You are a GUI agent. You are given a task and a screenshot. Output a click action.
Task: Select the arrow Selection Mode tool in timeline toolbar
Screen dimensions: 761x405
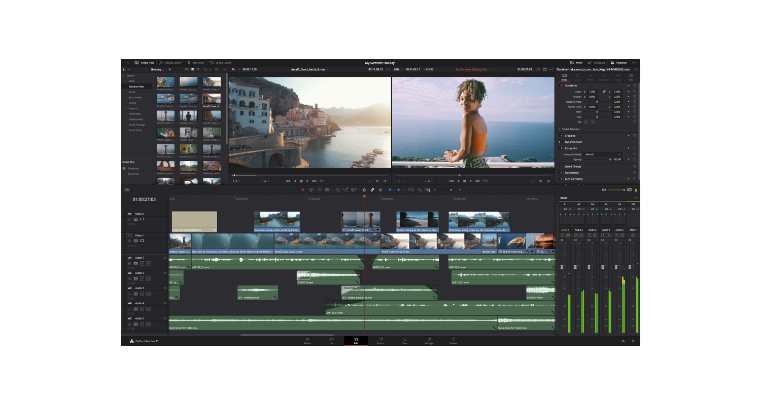[303, 190]
